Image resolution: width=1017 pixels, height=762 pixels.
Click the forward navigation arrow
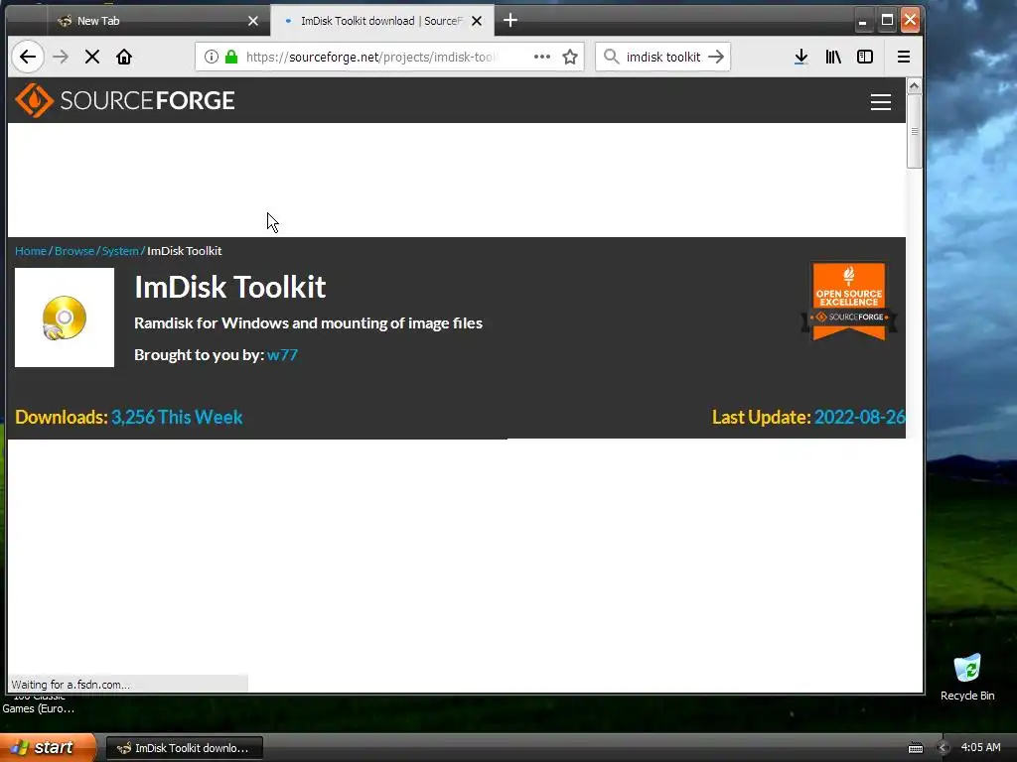61,57
